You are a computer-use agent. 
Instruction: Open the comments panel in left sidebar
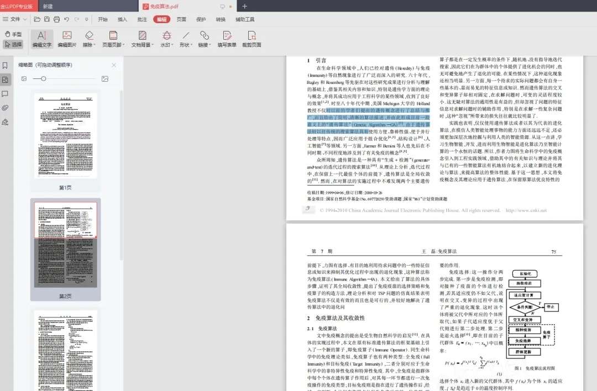5,94
